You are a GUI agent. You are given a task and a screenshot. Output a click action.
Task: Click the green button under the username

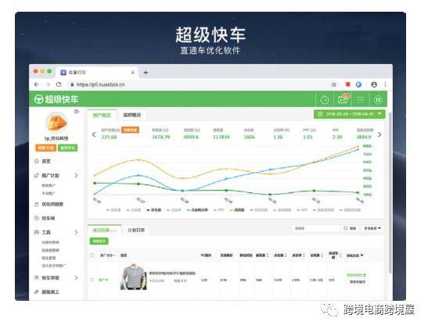tap(68, 148)
